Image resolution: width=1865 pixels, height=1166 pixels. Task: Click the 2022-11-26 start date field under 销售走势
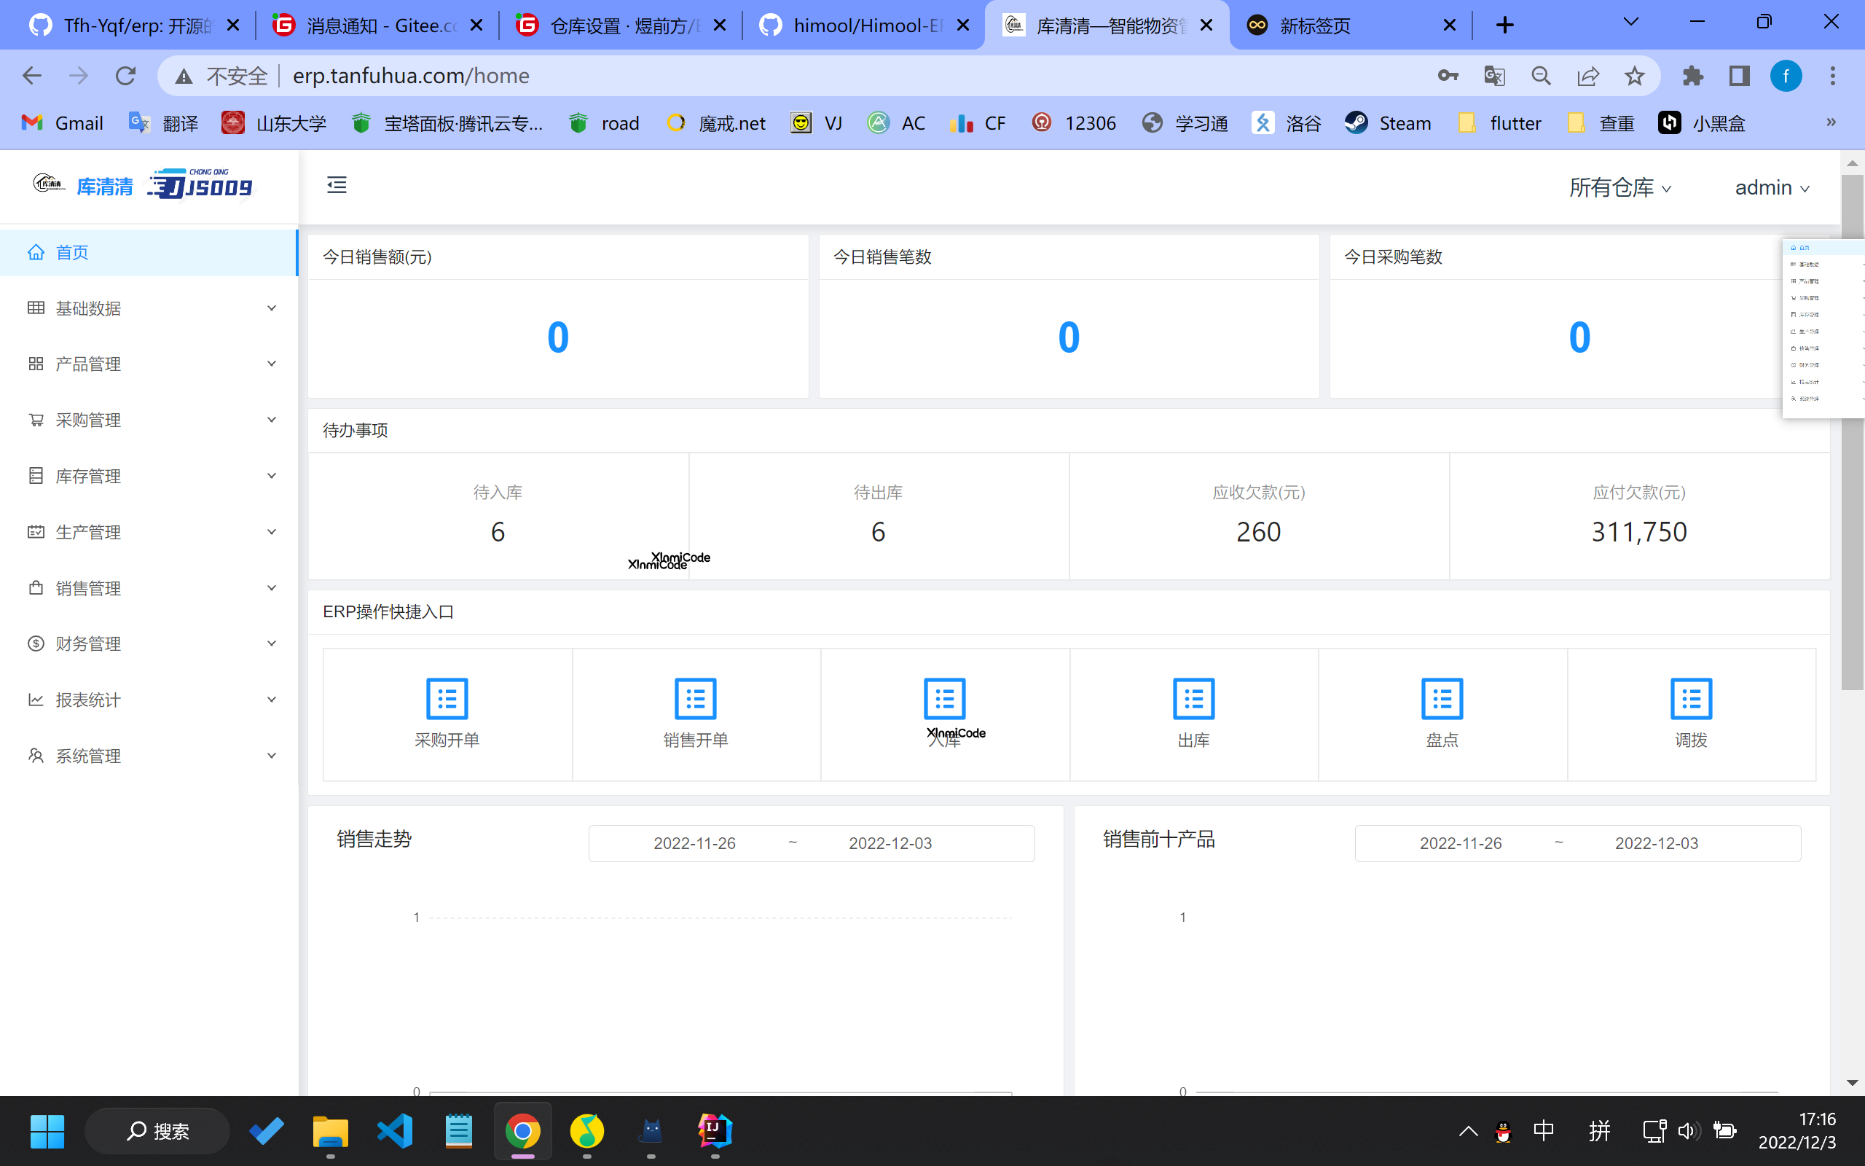(694, 843)
